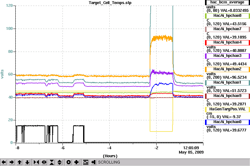The width and height of the screenshot is (250, 166).
Task: Click the y-axis tick label 100
Action: pyautogui.click(x=9, y=29)
